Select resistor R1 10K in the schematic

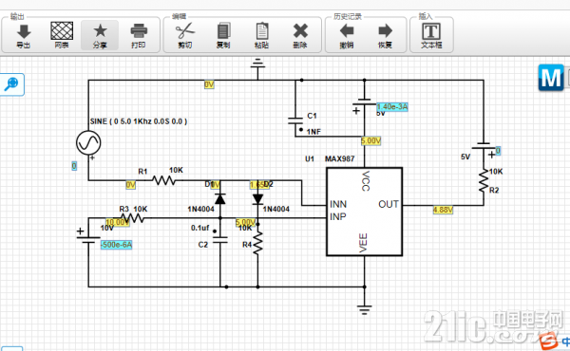163,180
